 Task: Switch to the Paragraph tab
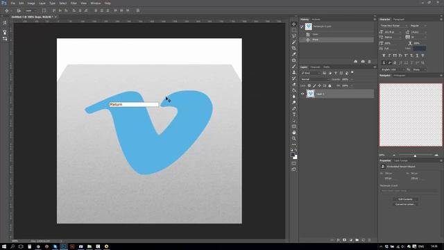tap(399, 19)
